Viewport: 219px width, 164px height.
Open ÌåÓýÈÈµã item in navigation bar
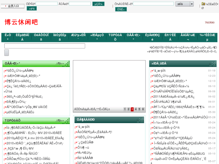(x=60, y=37)
